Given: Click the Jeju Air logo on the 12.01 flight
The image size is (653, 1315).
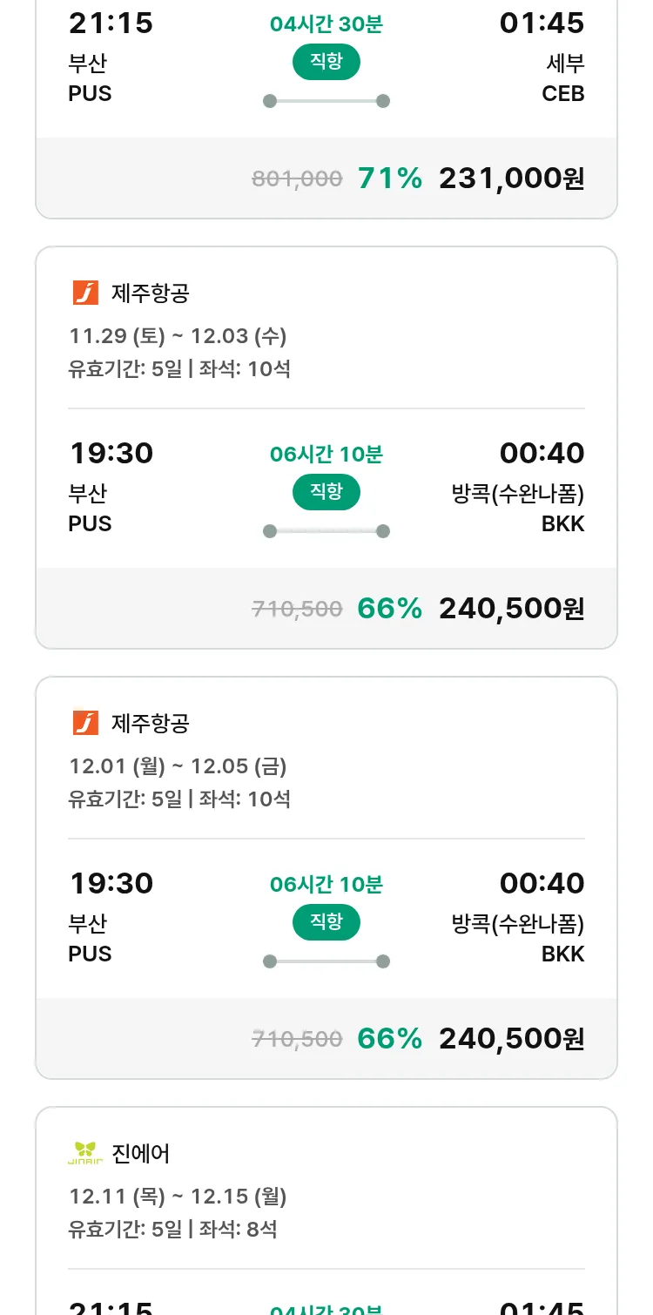Looking at the screenshot, I should pos(85,723).
